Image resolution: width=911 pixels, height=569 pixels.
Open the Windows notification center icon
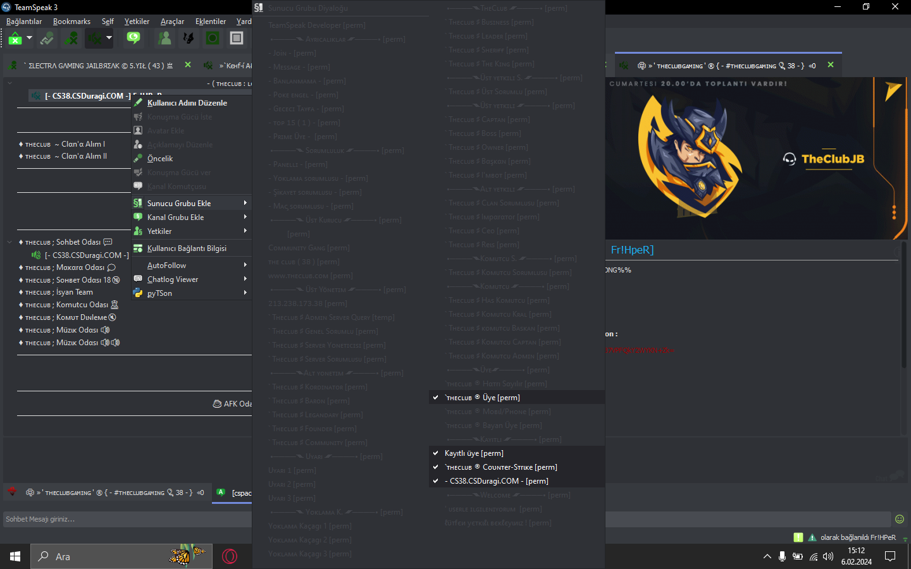tap(890, 556)
